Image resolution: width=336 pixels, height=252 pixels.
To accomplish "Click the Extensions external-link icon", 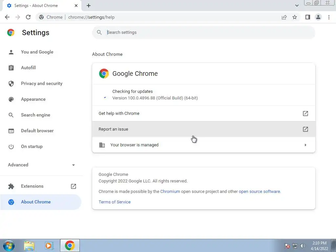I will [x=73, y=186].
